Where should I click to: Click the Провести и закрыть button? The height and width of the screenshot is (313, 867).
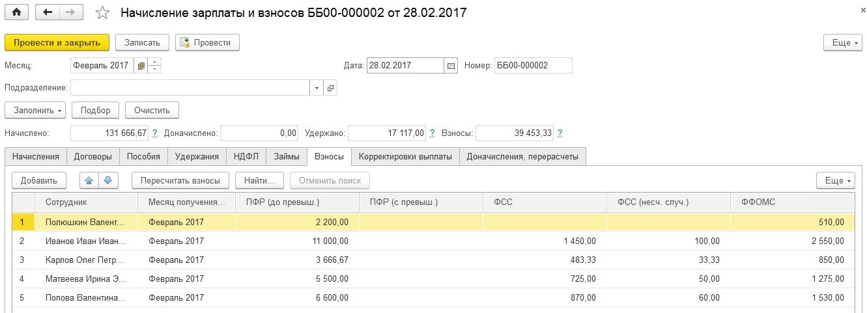(x=57, y=42)
